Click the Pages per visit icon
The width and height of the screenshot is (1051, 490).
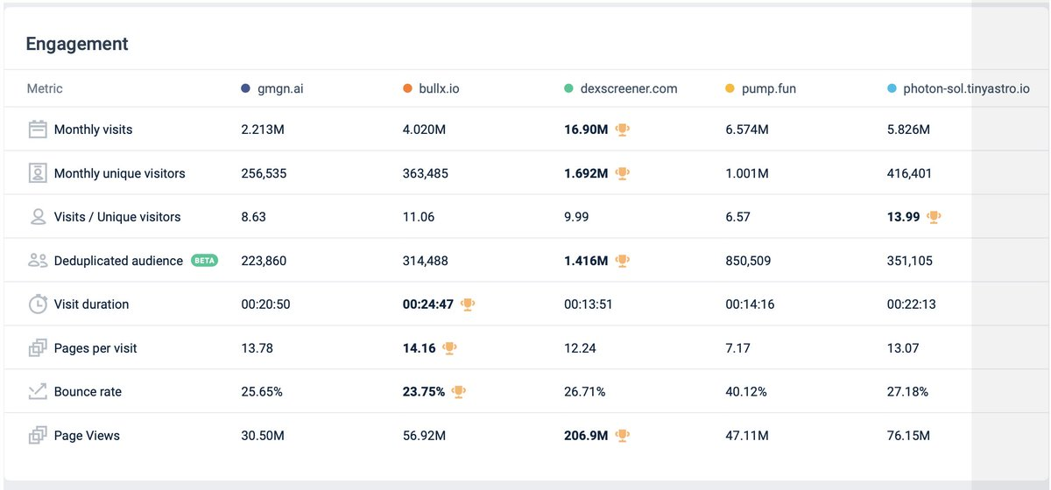click(38, 348)
